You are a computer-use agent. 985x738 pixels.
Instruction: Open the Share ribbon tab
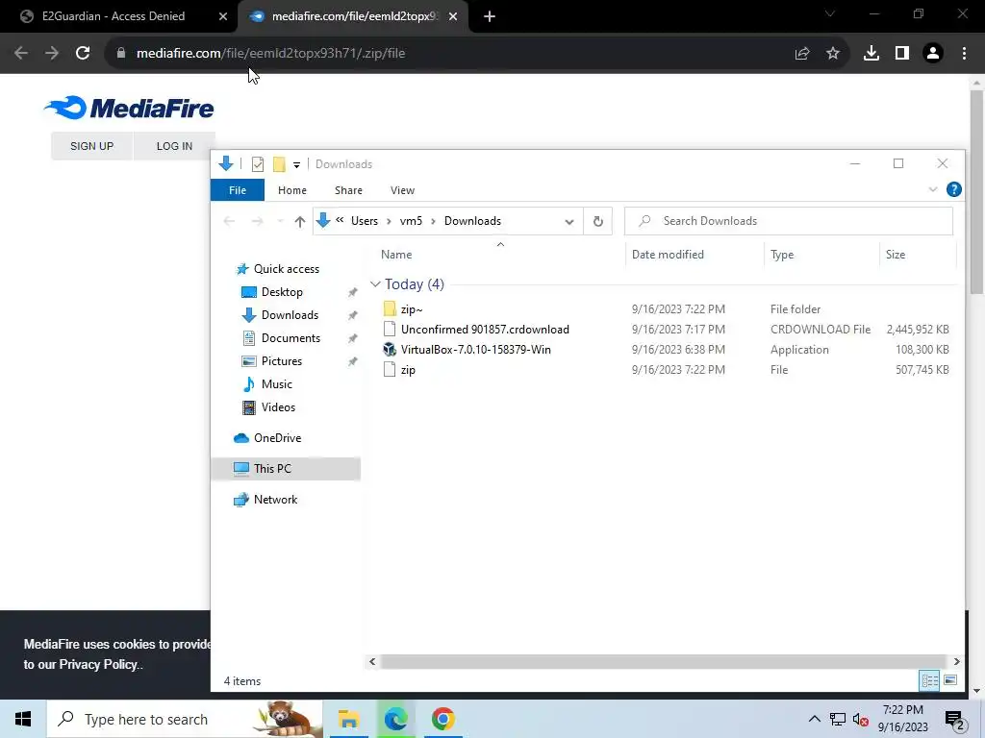tap(348, 190)
